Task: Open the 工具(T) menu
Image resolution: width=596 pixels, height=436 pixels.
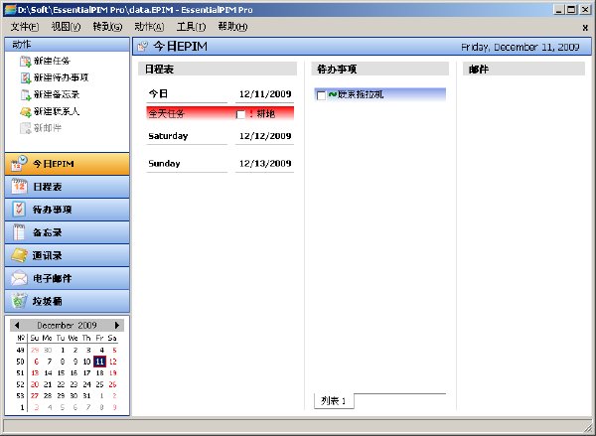Action: pos(191,27)
